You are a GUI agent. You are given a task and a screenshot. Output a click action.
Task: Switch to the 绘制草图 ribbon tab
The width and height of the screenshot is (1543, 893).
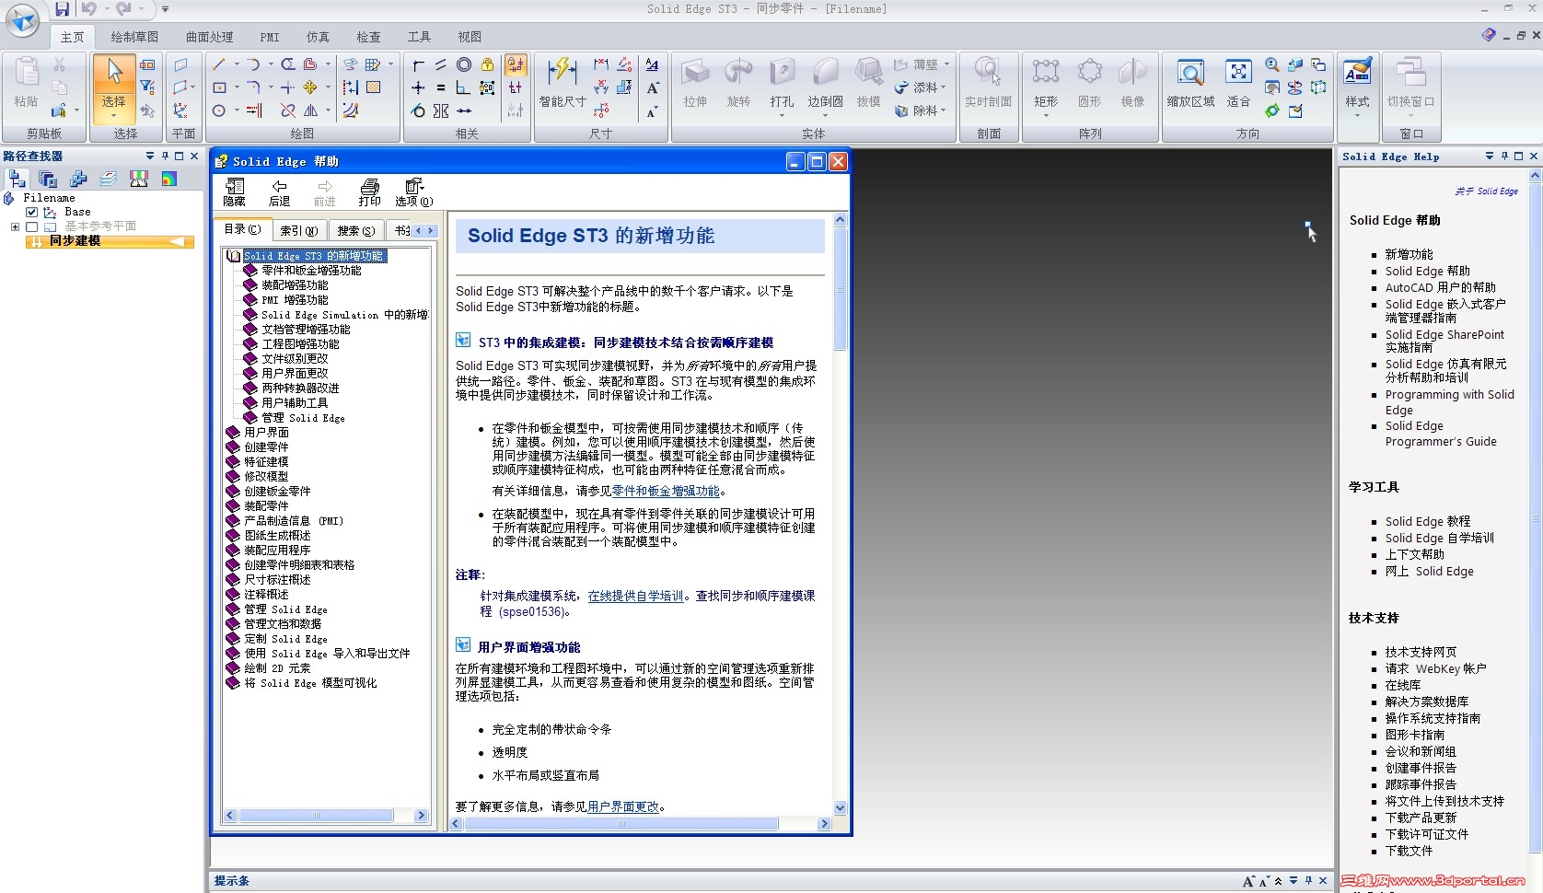(x=134, y=37)
